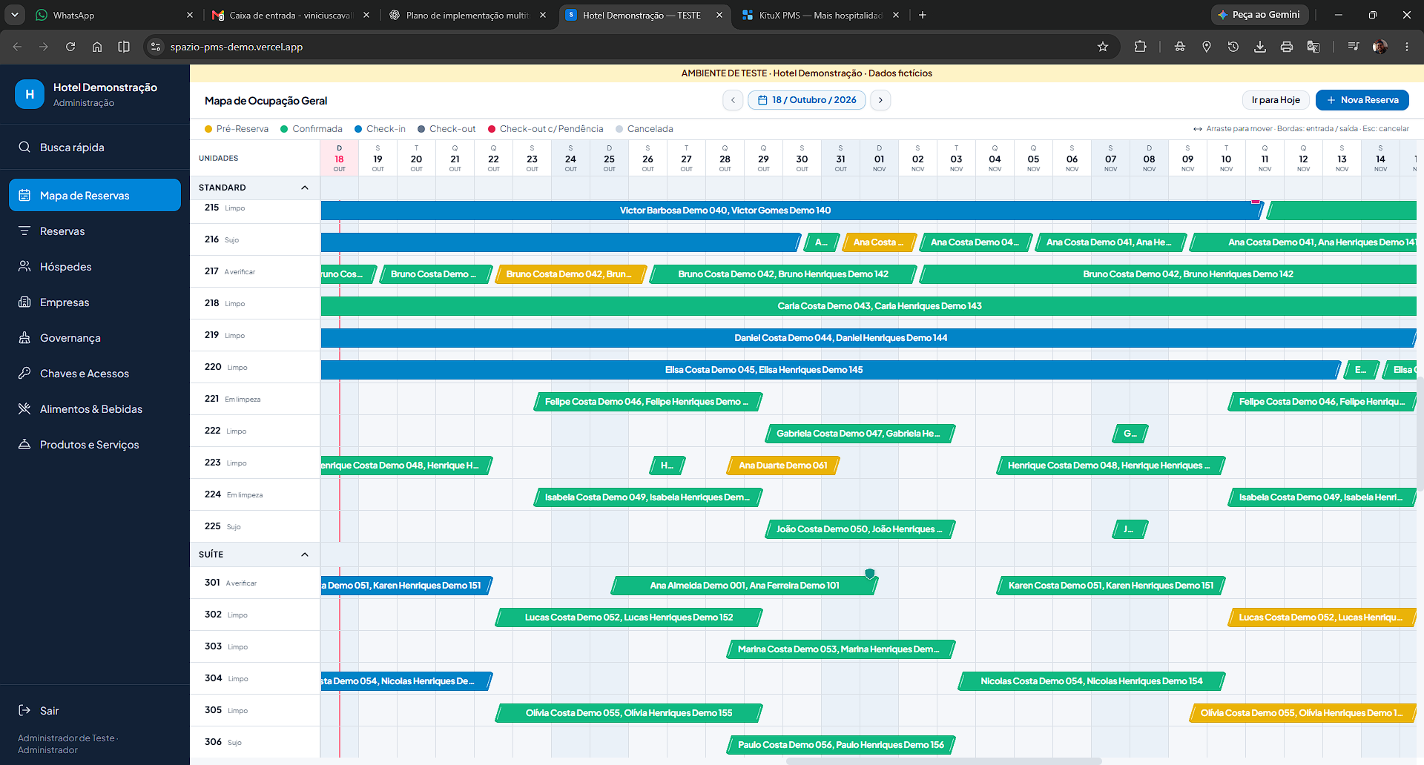Click the address bar URL field
This screenshot has width=1424, height=765.
[630, 47]
